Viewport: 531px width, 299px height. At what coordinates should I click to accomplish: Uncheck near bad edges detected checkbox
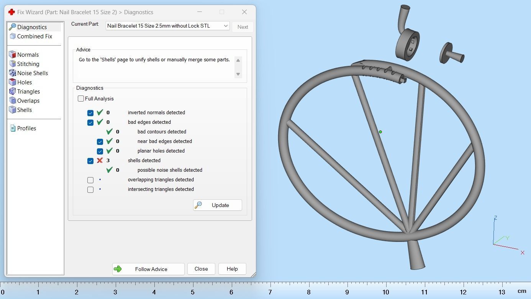100,141
